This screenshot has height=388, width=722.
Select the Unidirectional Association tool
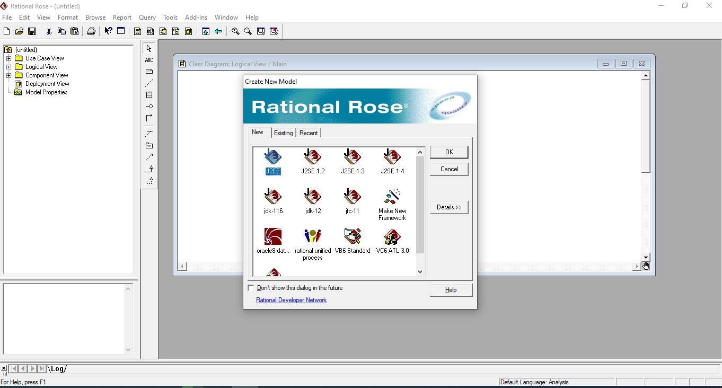coord(149,118)
